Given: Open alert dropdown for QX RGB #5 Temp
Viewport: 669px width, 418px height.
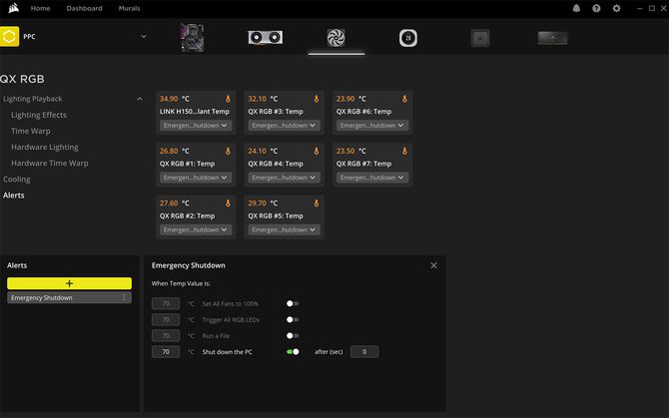Looking at the screenshot, I should (285, 229).
